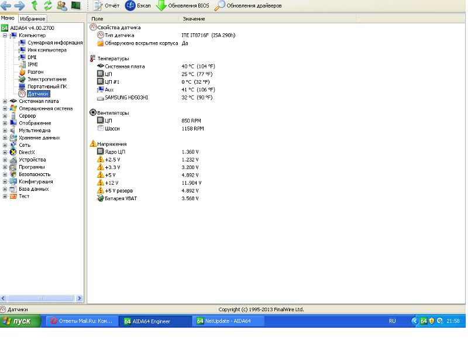The height and width of the screenshot is (351, 468).
Task: Go back using the blue left arrow
Action: (6, 5)
